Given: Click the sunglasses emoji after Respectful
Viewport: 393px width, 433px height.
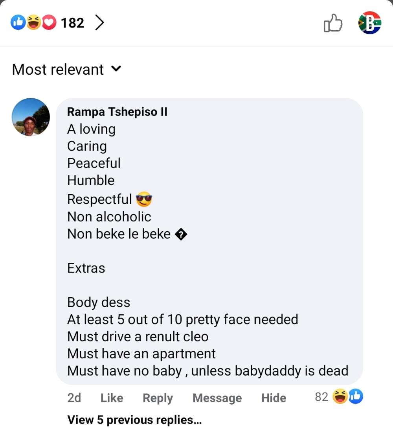Looking at the screenshot, I should (x=144, y=199).
